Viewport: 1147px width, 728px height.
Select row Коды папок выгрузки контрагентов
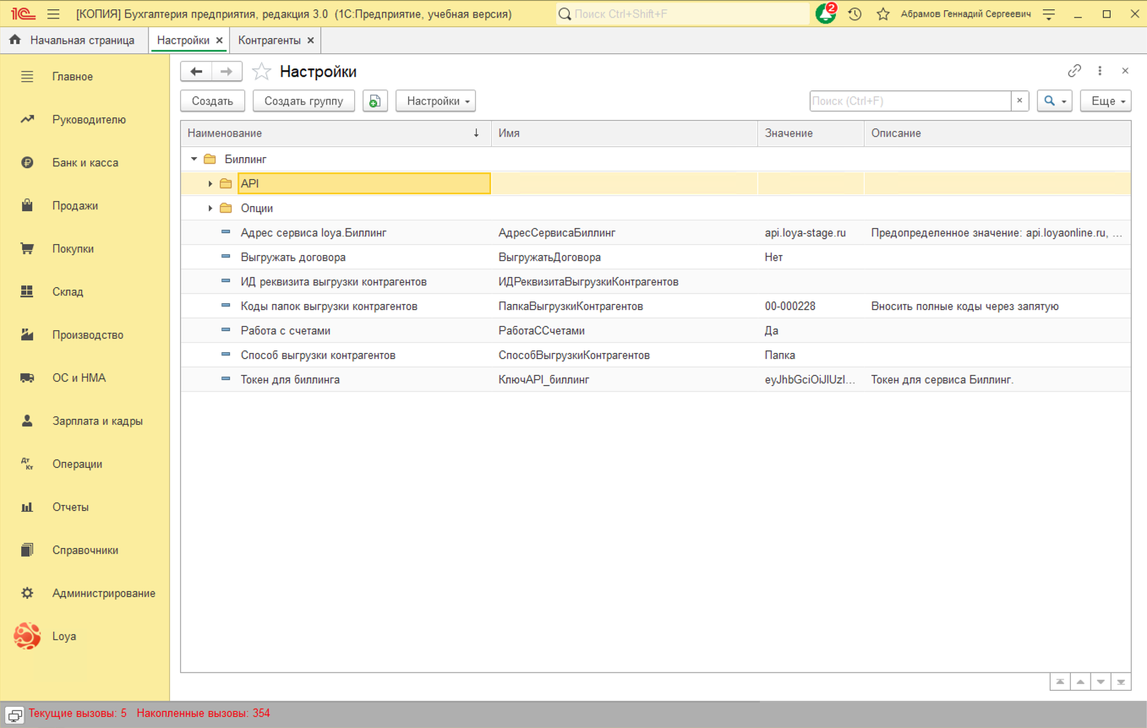(x=656, y=306)
